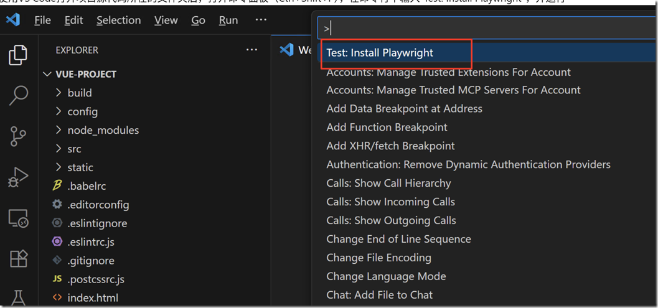Open the .eslintrc.js file
This screenshot has height=308, width=658.
(90, 242)
